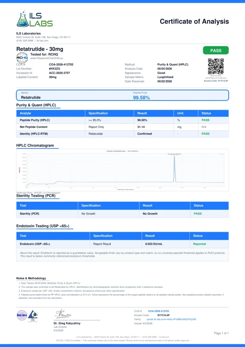Click the 'Identity (HPLC-RTM)' row label
The image size is (245, 347).
(34, 134)
